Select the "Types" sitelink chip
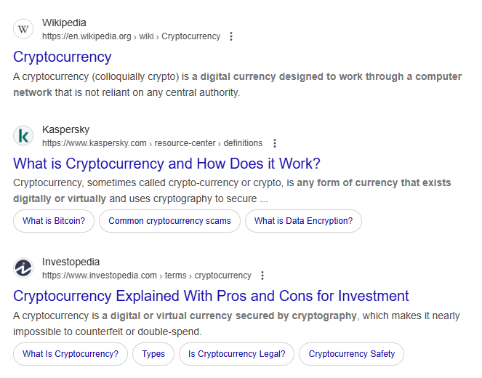 point(153,354)
